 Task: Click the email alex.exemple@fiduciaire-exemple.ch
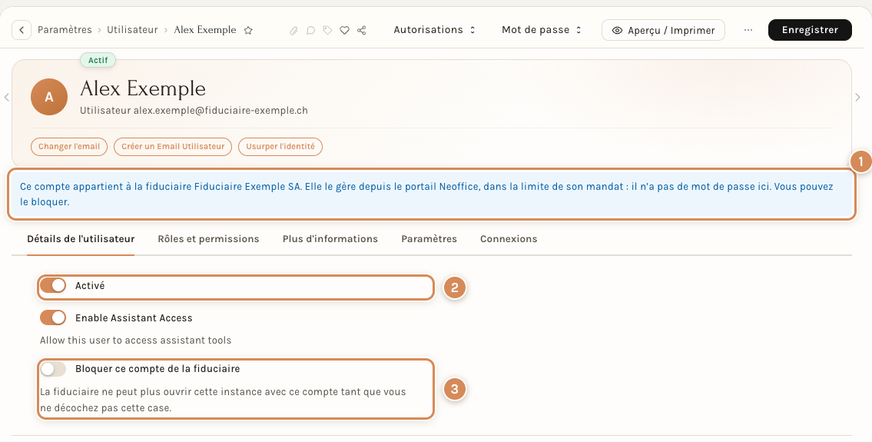(x=220, y=110)
